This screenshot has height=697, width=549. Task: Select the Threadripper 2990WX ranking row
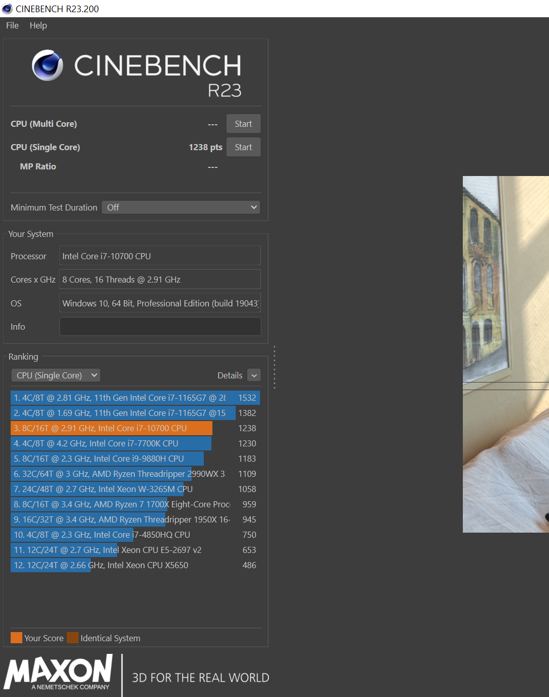click(x=135, y=474)
